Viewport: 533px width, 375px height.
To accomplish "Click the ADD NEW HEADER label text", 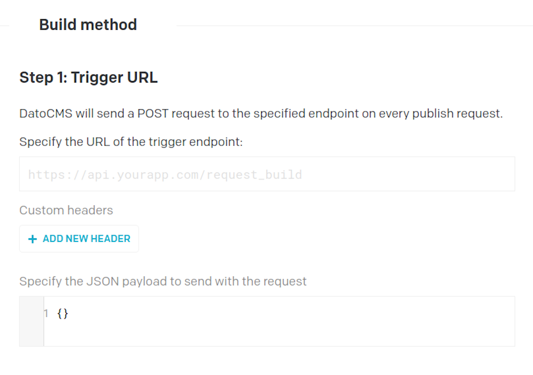I will (87, 239).
